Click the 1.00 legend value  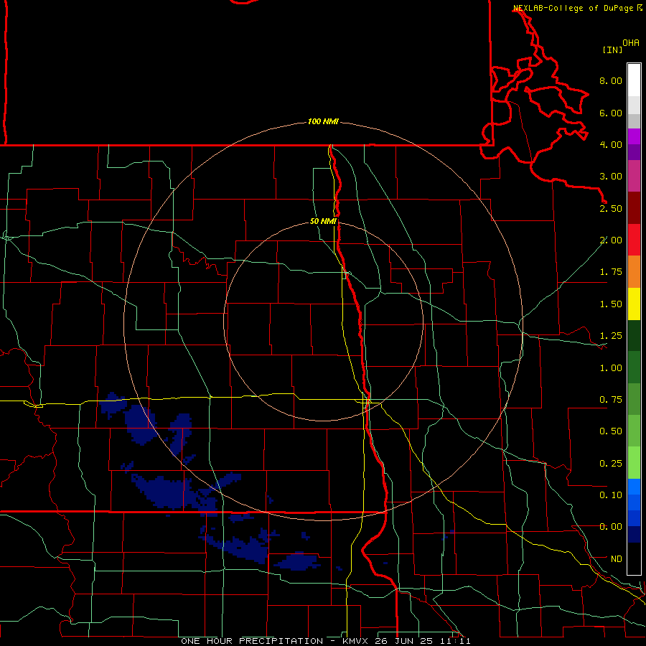[x=611, y=368]
